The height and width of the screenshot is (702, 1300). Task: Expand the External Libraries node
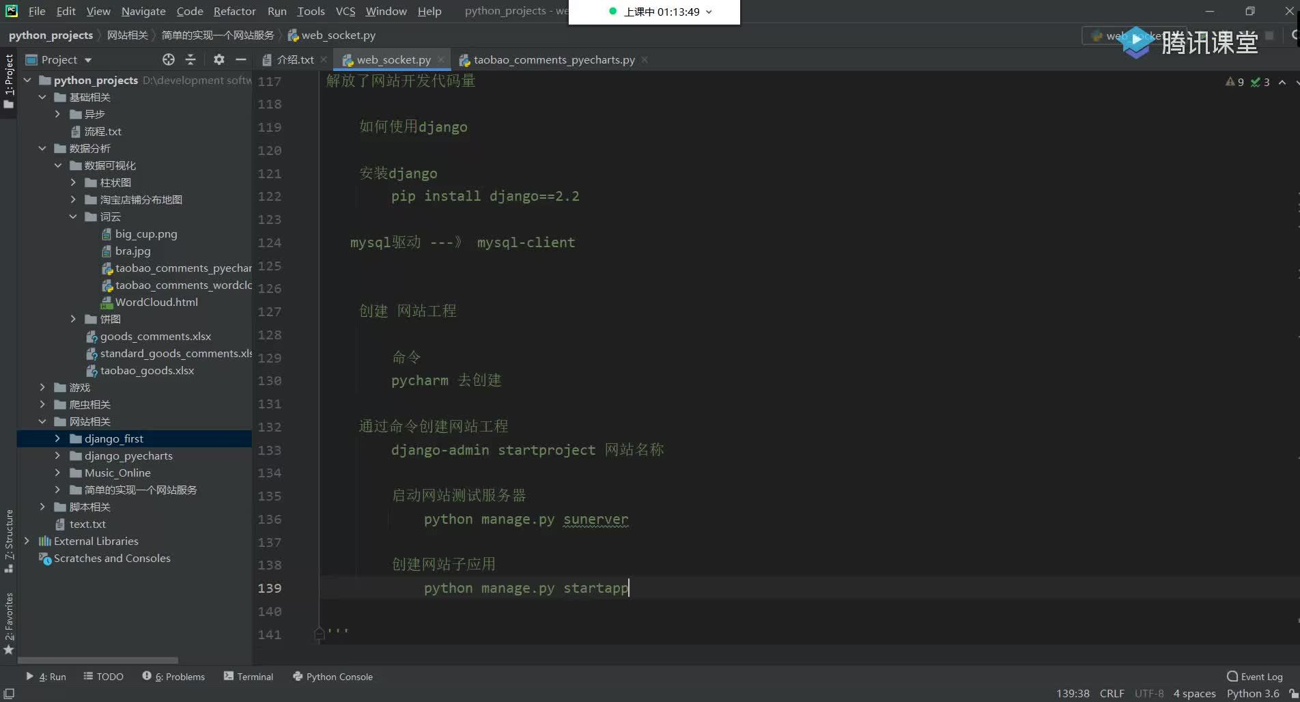pyautogui.click(x=27, y=541)
